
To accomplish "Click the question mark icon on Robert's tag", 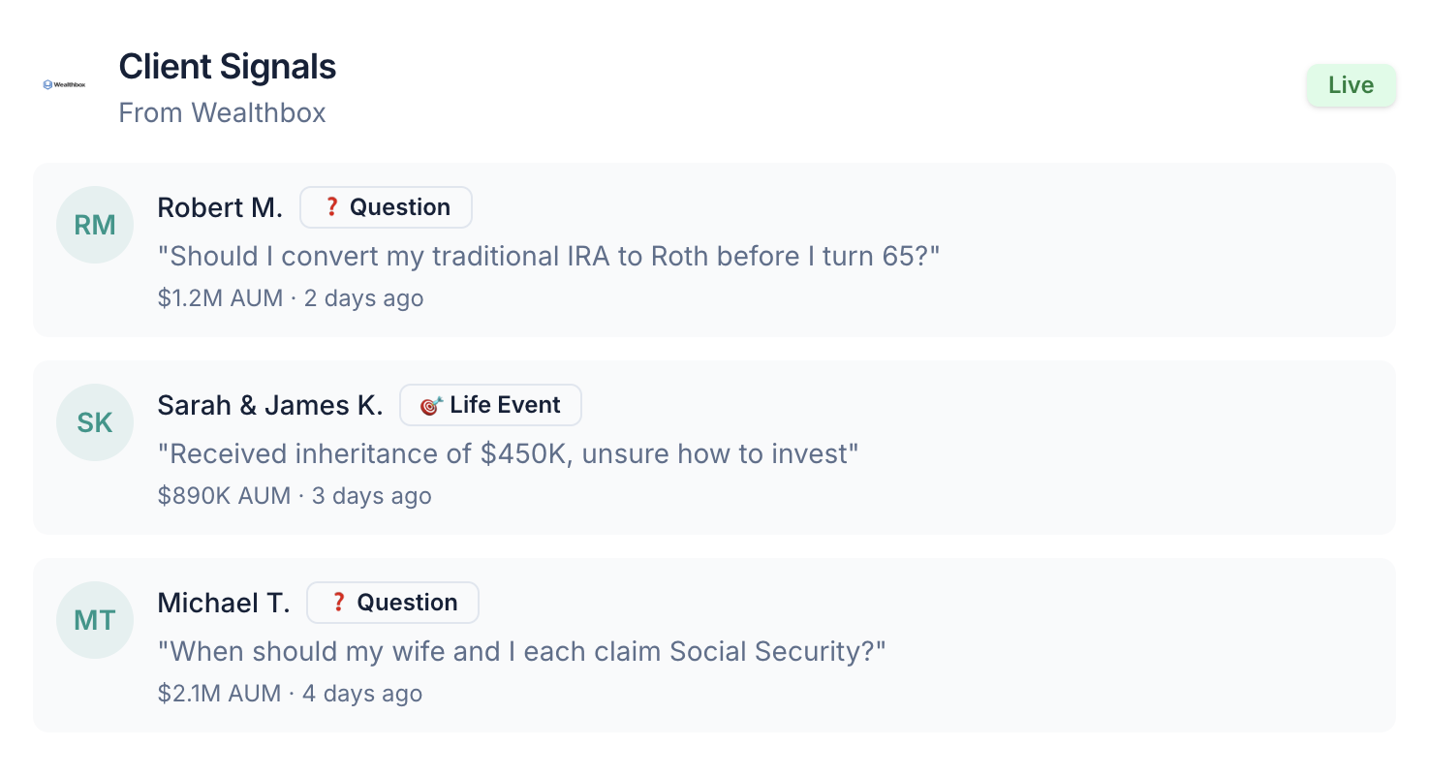I will 332,206.
